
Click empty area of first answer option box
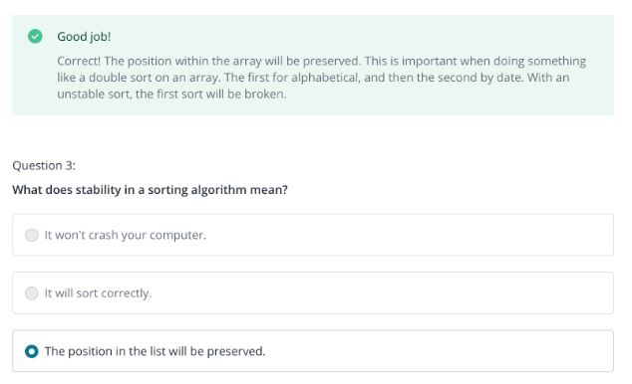click(403, 235)
